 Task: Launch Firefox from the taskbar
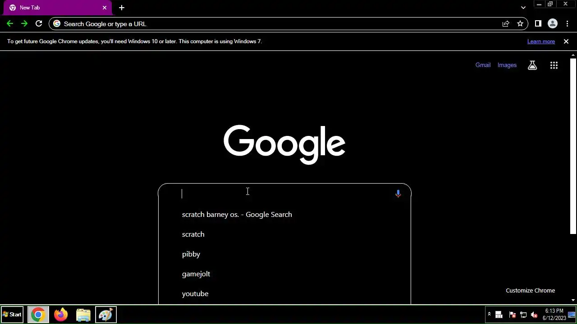(x=61, y=315)
